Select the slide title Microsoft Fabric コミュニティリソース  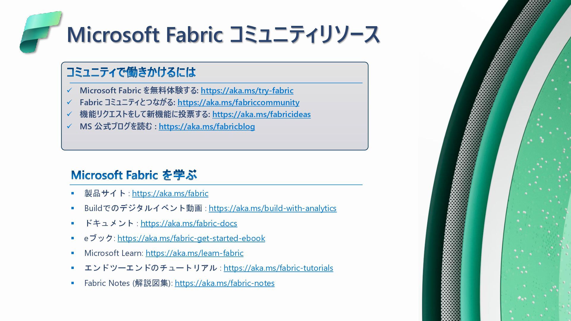(223, 34)
